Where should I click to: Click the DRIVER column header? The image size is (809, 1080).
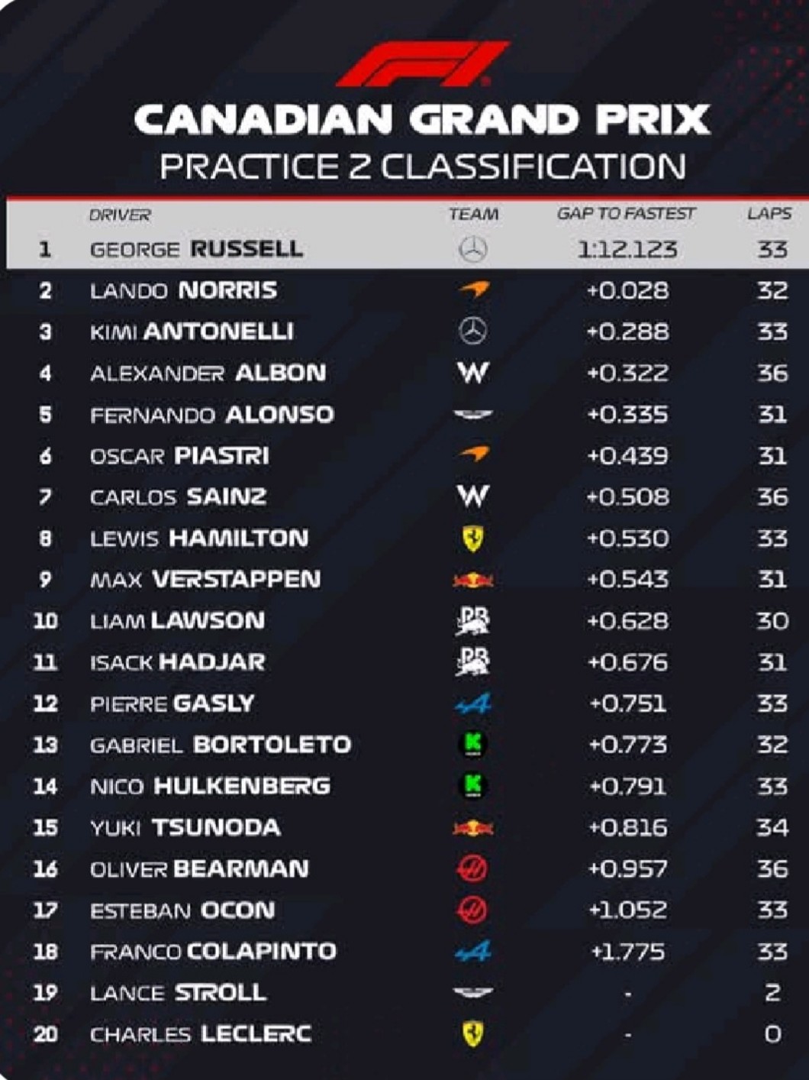pyautogui.click(x=120, y=215)
